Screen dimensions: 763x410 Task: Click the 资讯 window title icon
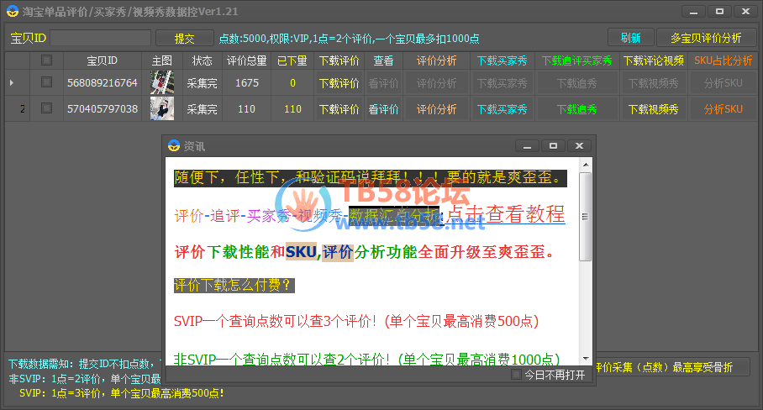coord(174,145)
